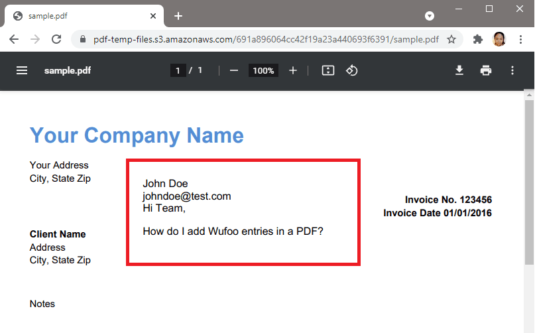This screenshot has height=333, width=535.
Task: Edit the current page number field
Action: tap(178, 70)
